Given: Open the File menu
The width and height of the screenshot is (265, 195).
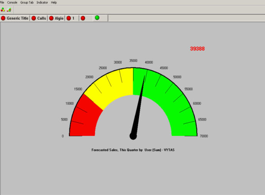Looking at the screenshot, I should click(2, 2).
